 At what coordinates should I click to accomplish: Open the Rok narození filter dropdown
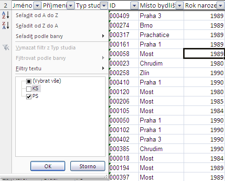coord(221,6)
